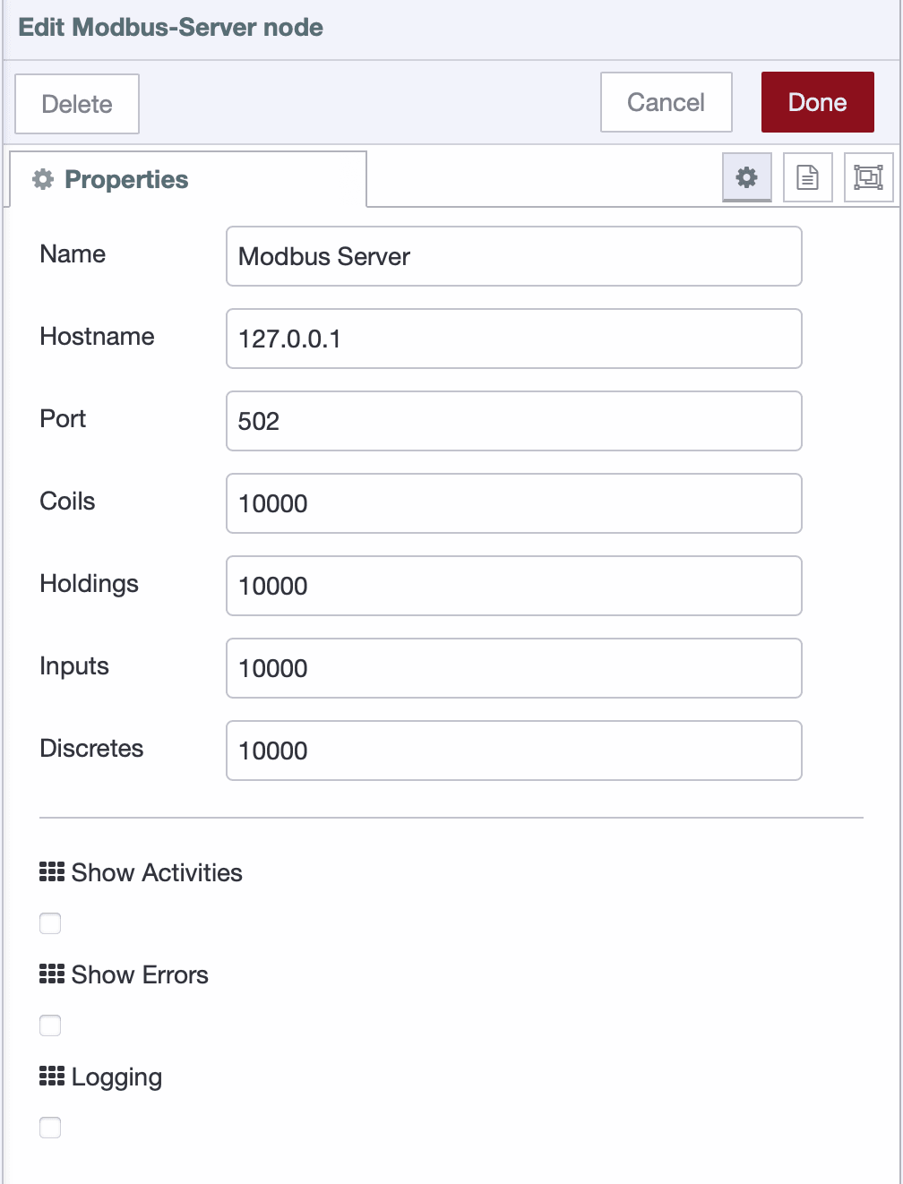This screenshot has height=1184, width=903.
Task: Click the grid icon beside Logging
Action: tap(51, 1076)
